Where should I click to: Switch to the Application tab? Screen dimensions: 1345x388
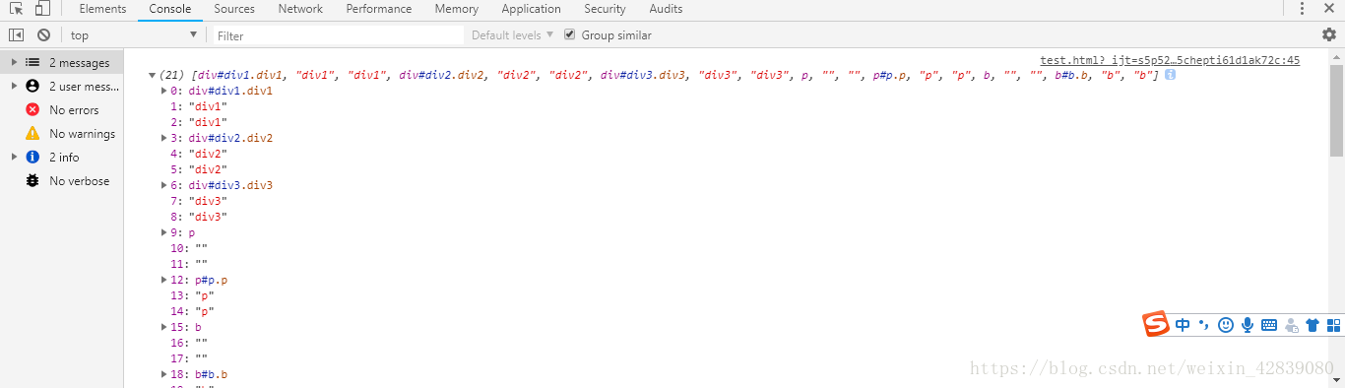click(531, 9)
